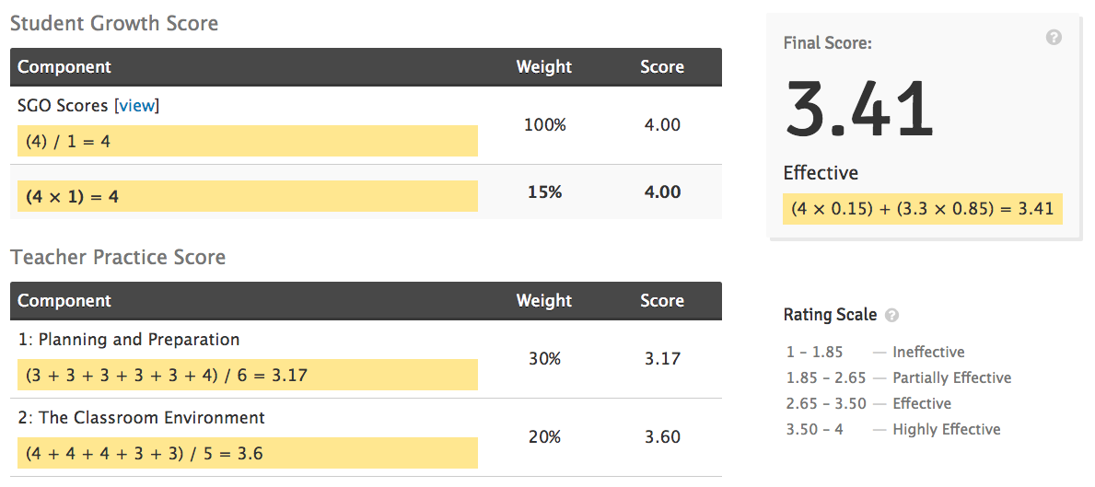Click Student Growth table Score header

(662, 67)
